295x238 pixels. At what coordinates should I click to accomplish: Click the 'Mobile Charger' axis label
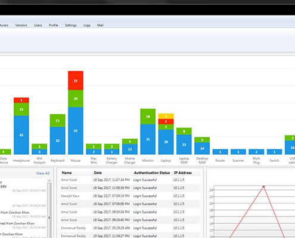[130, 161]
